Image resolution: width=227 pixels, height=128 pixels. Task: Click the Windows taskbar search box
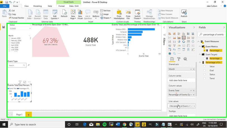37,125
